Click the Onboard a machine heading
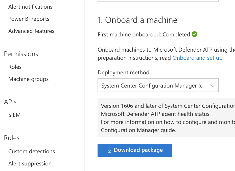Screen dimensions: 235x171 (137, 20)
